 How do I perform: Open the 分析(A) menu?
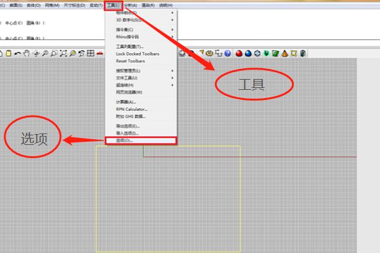[x=131, y=5]
